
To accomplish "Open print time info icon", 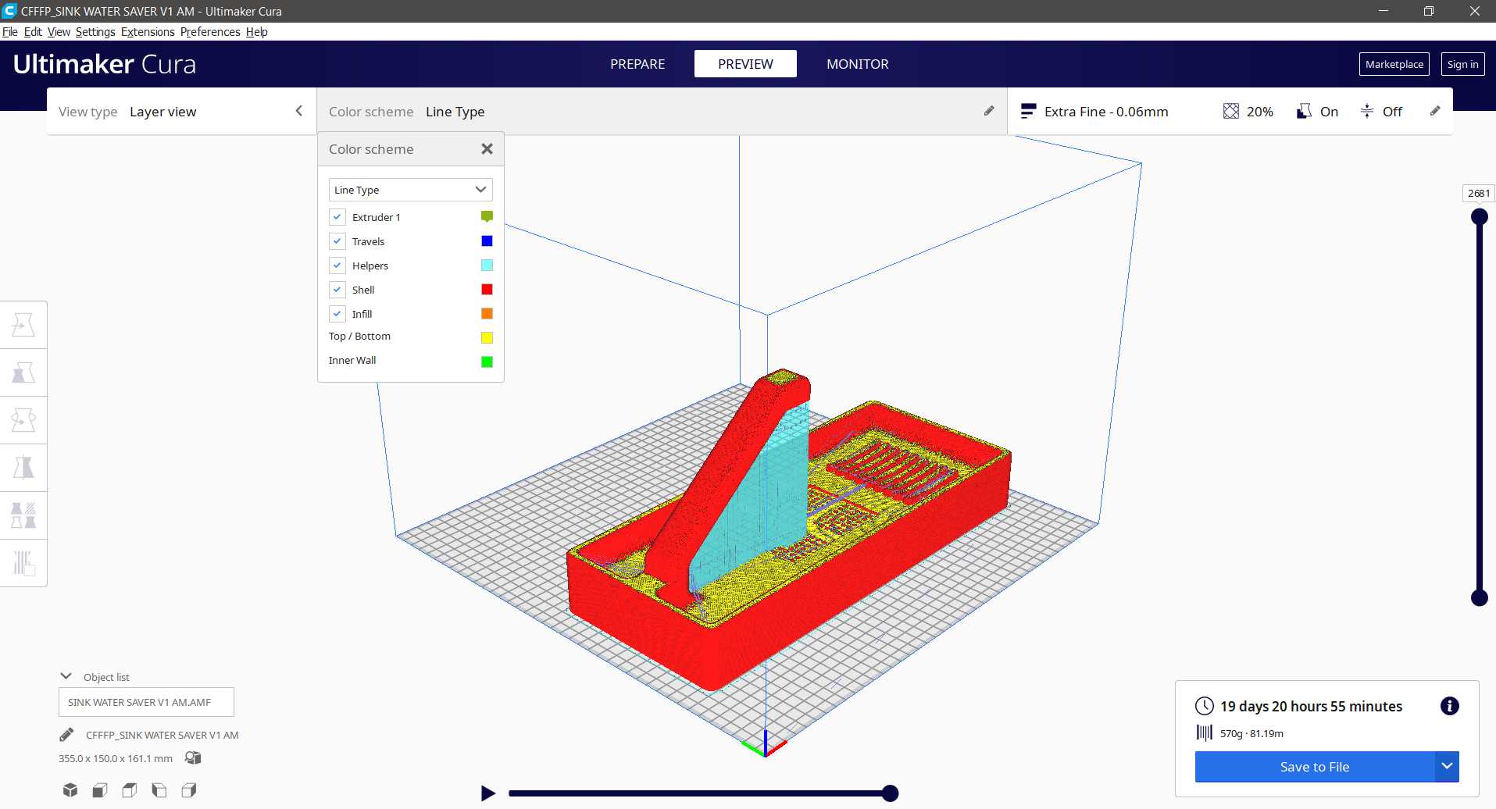I will [x=1449, y=706].
